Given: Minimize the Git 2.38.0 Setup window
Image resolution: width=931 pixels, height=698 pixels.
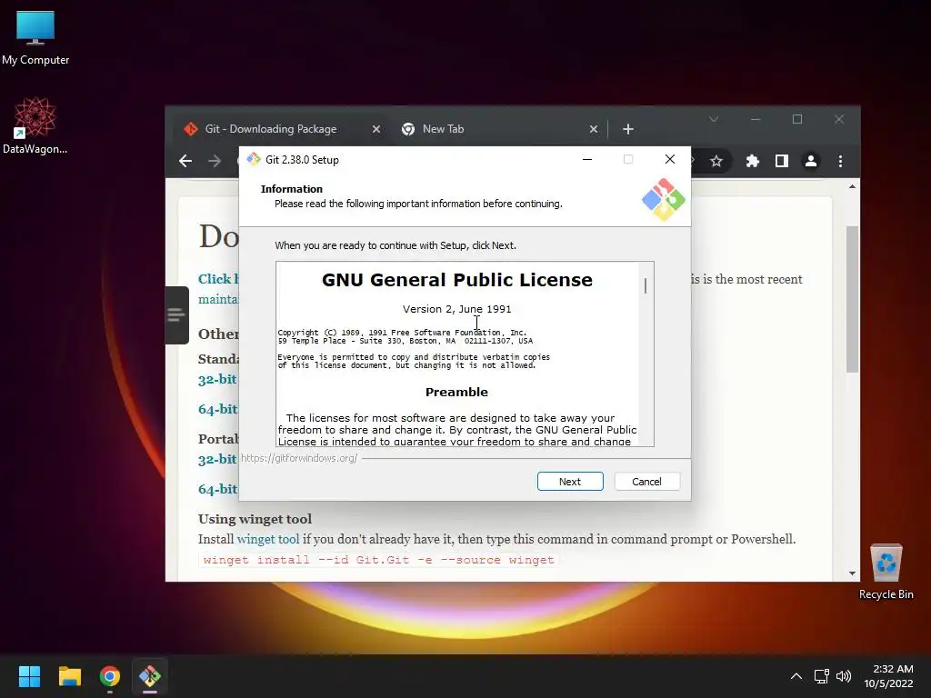Looking at the screenshot, I should coord(587,159).
